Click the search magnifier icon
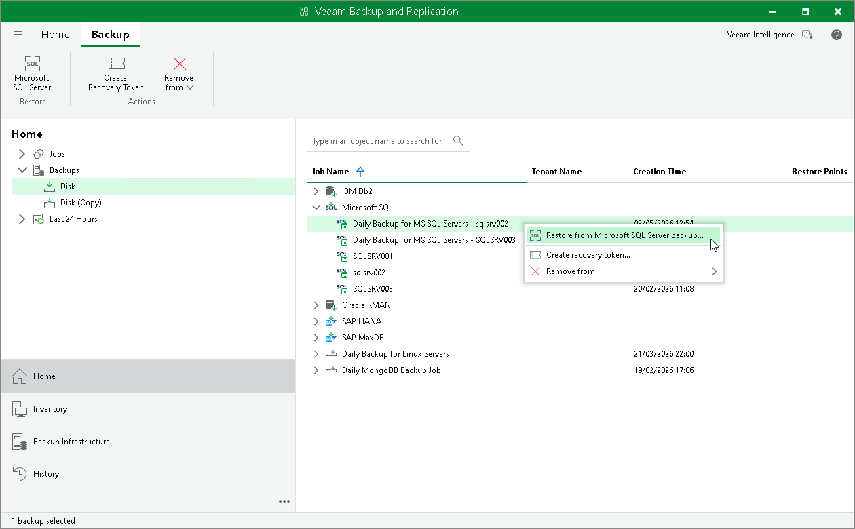The image size is (855, 529). tap(459, 141)
